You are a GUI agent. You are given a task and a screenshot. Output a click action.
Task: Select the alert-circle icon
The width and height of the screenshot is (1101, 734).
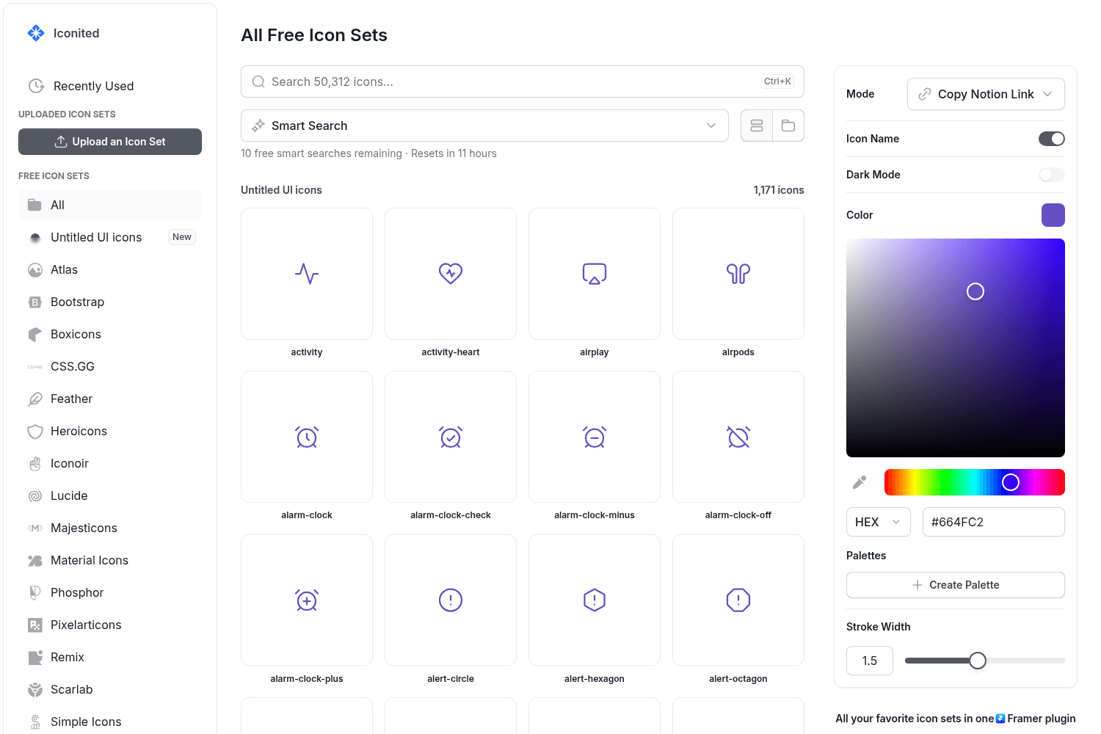click(451, 600)
